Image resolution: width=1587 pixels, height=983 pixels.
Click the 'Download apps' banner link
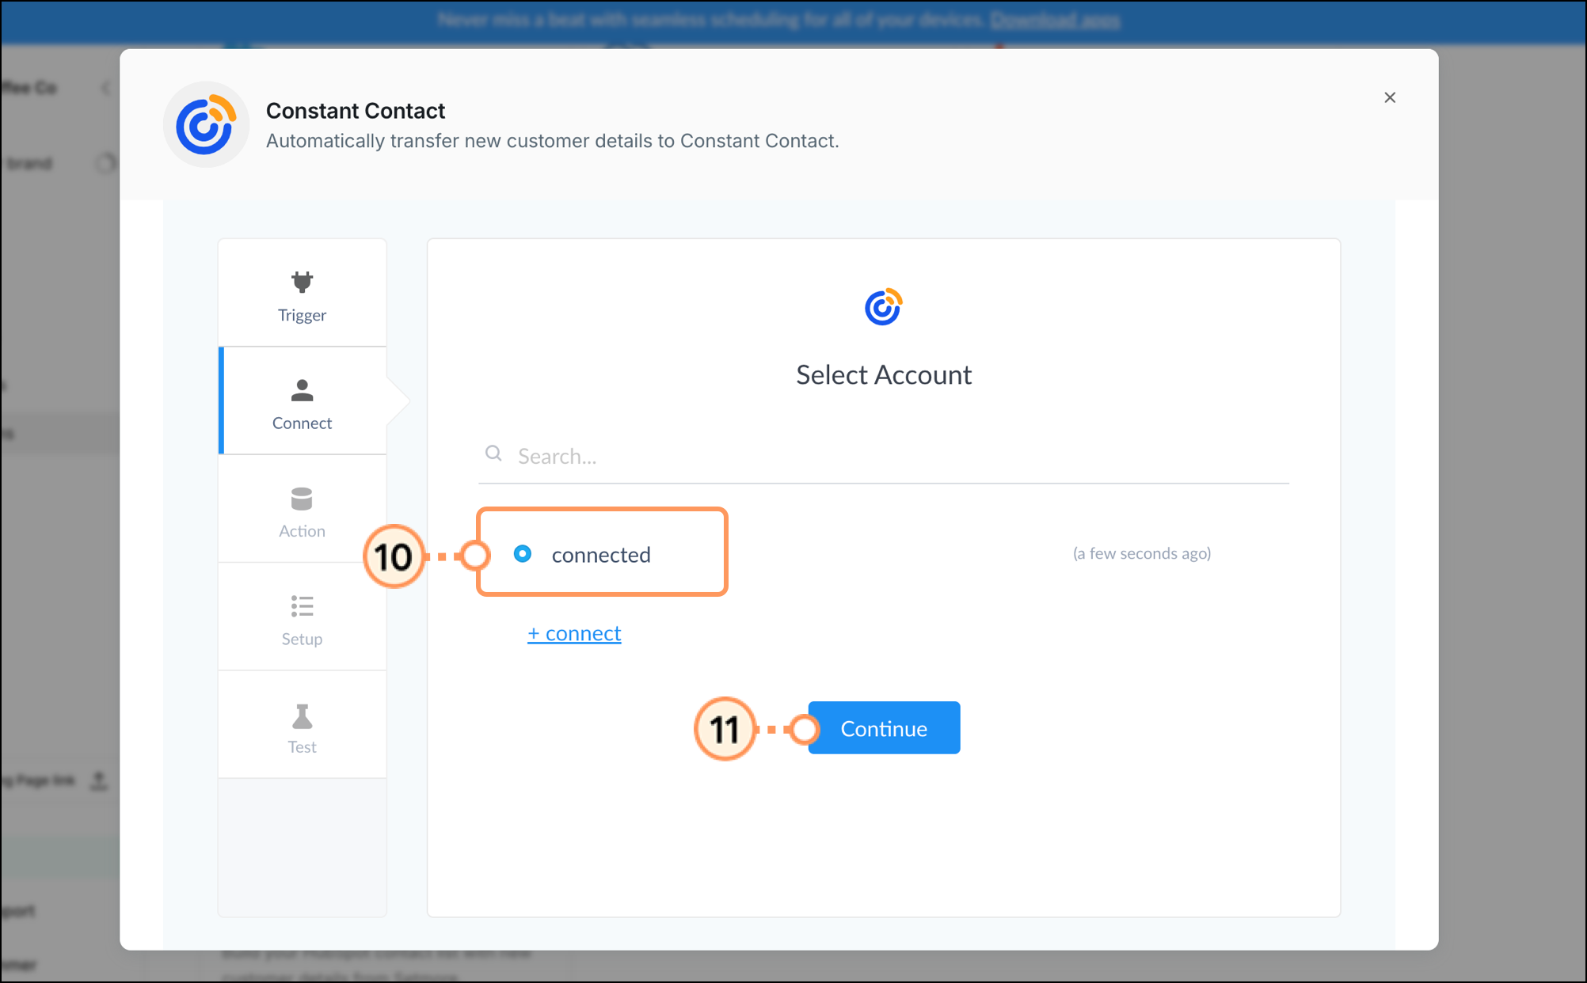point(1055,20)
